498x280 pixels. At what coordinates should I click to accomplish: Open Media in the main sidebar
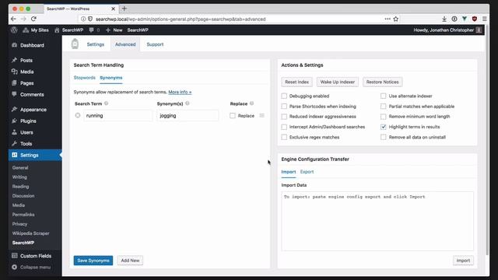(x=26, y=72)
